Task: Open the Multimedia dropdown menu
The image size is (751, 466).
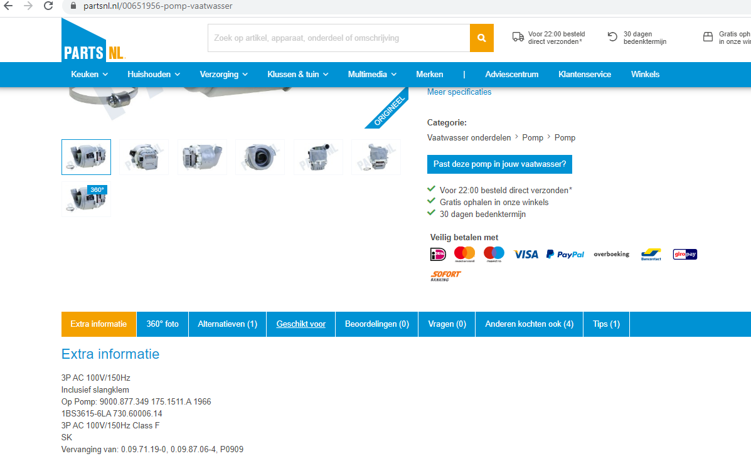Action: click(372, 74)
